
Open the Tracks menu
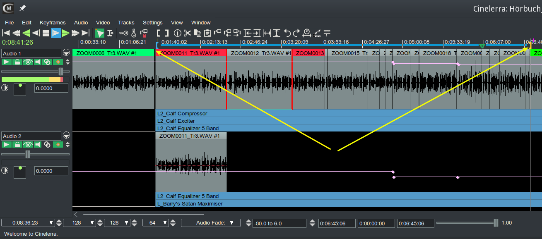pos(126,22)
